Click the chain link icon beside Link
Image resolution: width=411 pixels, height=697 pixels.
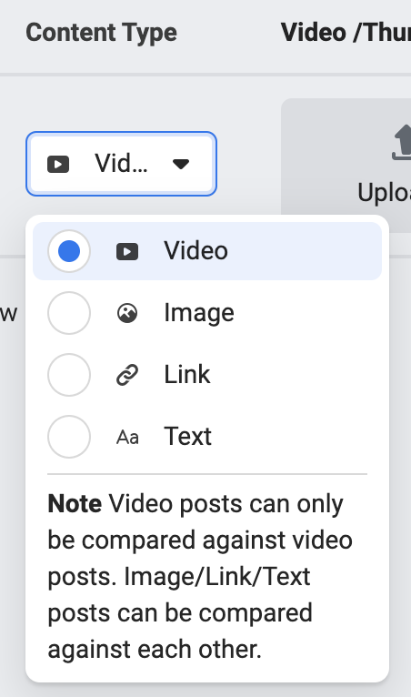pos(127,375)
